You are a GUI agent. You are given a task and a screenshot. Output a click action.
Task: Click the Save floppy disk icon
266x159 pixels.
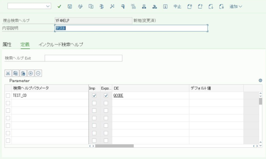pos(69,6)
